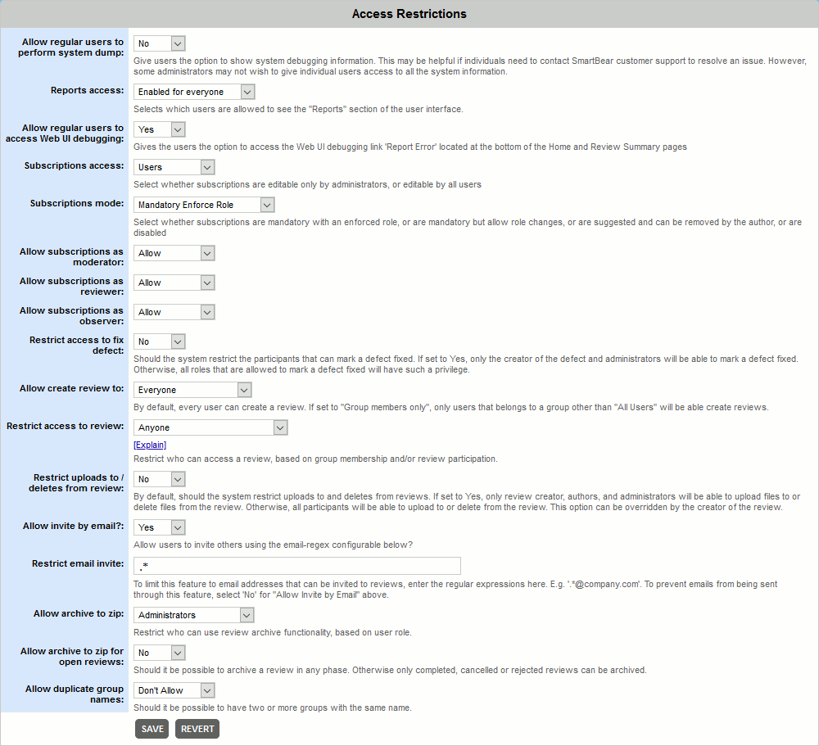
Task: Open the 'Restrict access to review' dropdown set to Anyone
Action: pos(210,427)
